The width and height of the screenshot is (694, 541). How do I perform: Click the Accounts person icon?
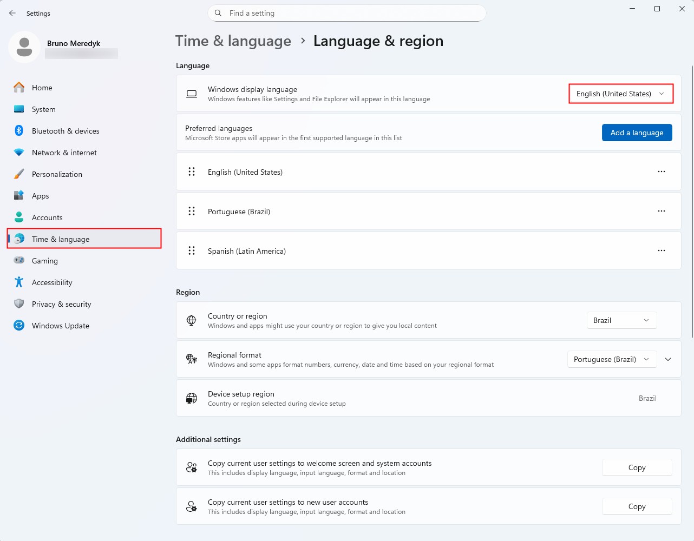coord(19,217)
